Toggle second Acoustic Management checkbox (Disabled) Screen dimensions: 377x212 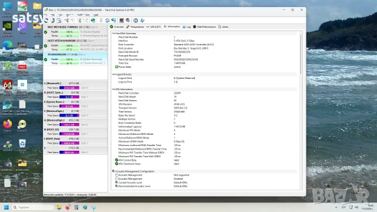click(117, 179)
